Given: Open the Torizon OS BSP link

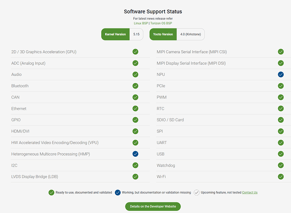Looking at the screenshot, I should click(x=161, y=23).
